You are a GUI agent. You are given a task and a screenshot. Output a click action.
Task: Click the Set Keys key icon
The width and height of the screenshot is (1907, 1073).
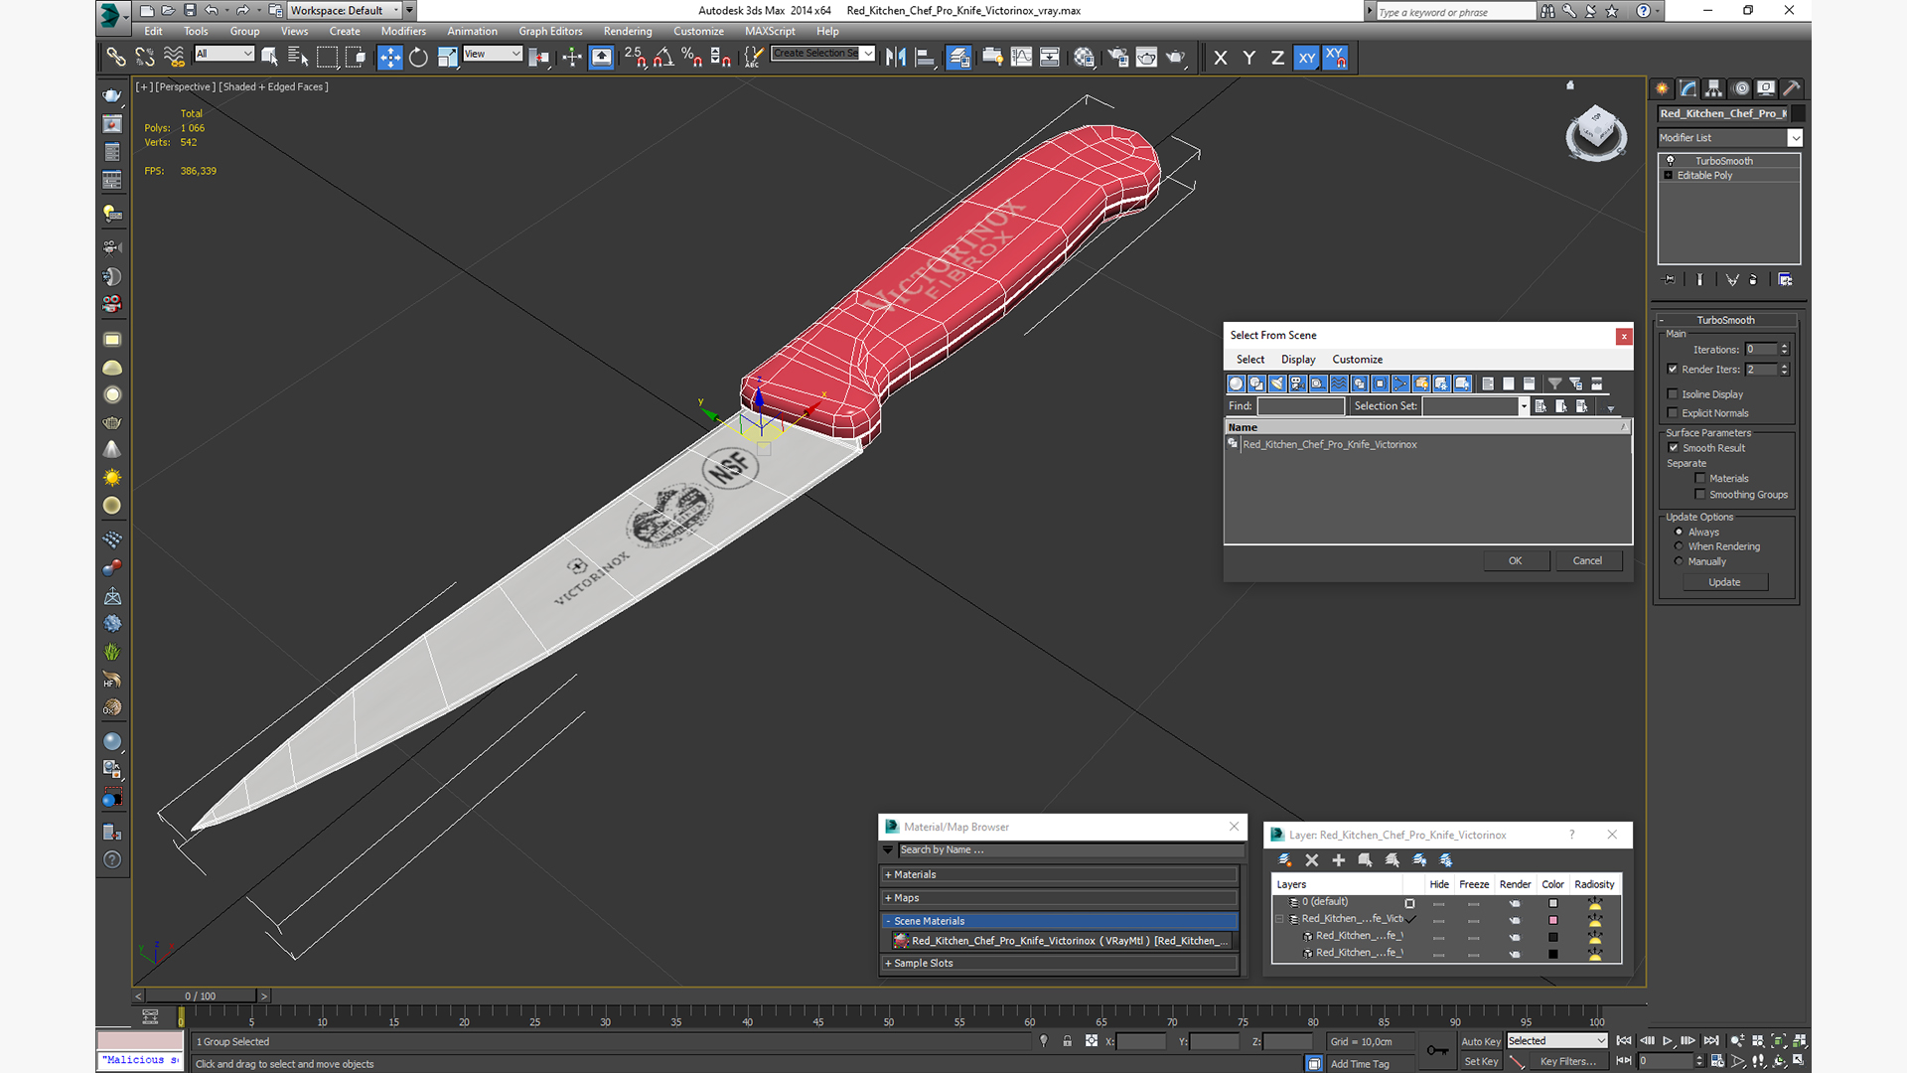pos(1437,1050)
